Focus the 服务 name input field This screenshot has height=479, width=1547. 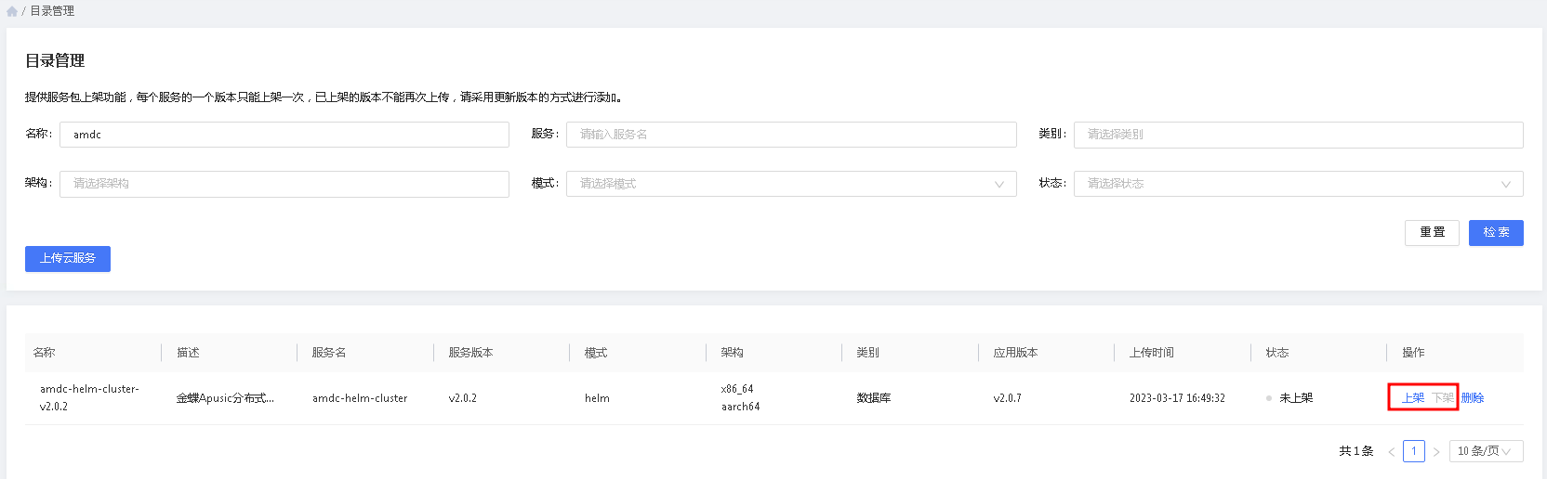pyautogui.click(x=790, y=135)
